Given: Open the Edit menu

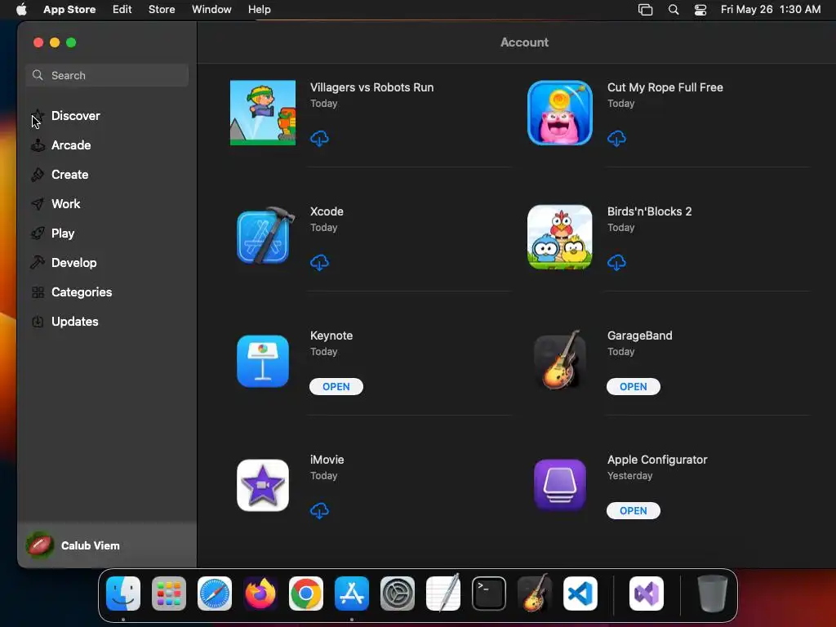Looking at the screenshot, I should click(122, 10).
